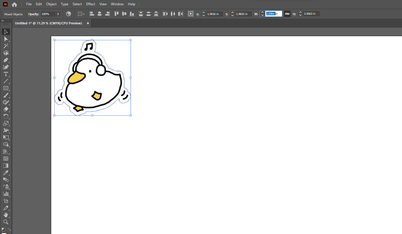The image size is (402, 234).
Task: Open the Recolor Artwork wheel
Action: [x=69, y=14]
